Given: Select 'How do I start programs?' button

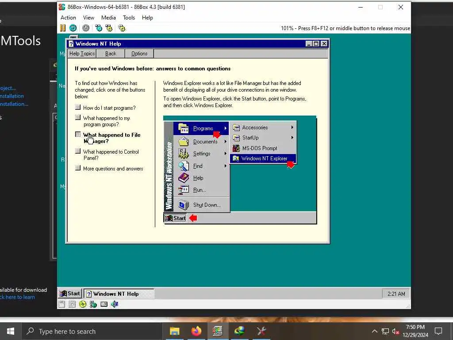Looking at the screenshot, I should (x=78, y=107).
